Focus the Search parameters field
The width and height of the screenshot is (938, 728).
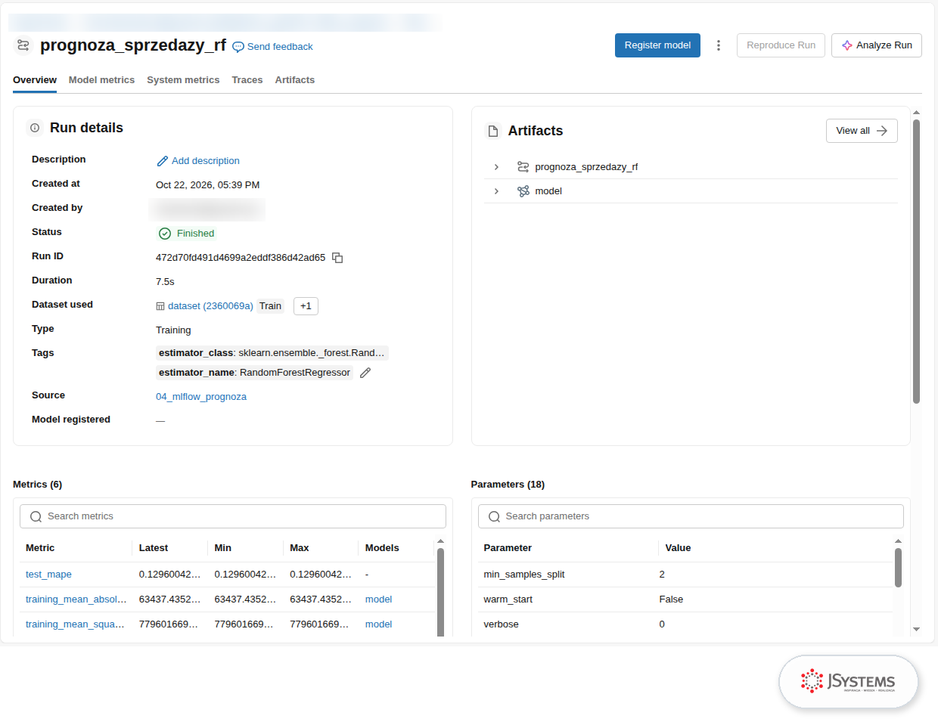pos(691,516)
